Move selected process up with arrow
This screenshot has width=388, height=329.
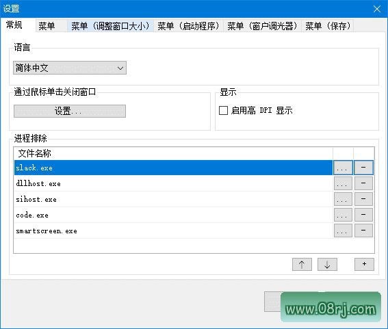pyautogui.click(x=302, y=265)
